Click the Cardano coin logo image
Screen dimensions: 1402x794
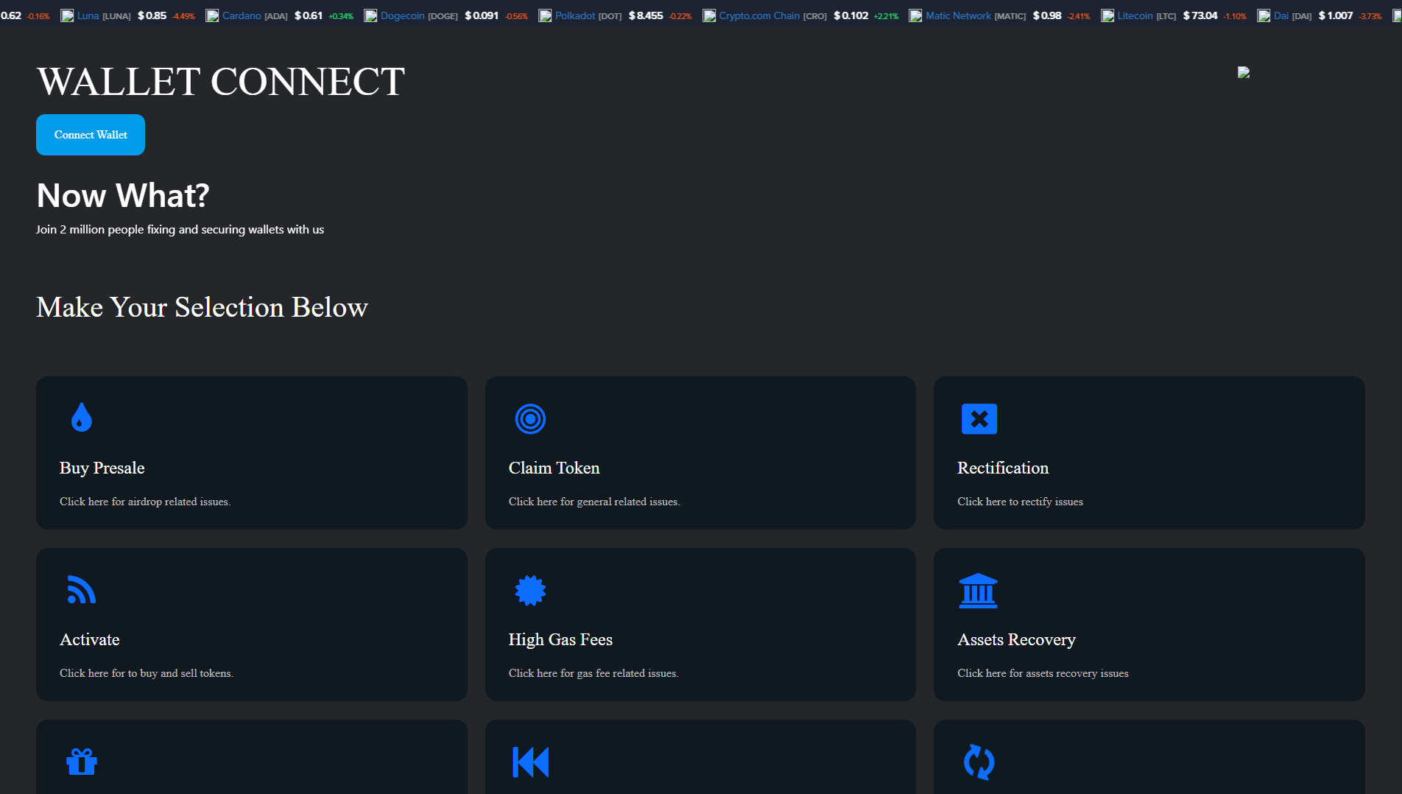click(x=212, y=15)
